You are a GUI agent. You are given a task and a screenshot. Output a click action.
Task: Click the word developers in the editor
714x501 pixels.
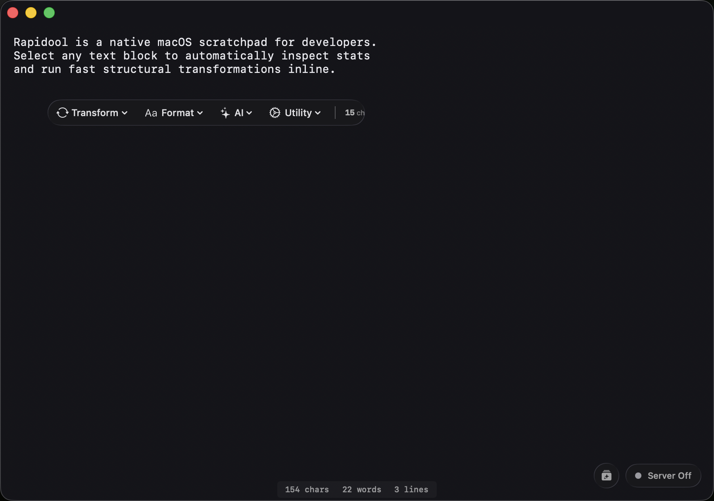pyautogui.click(x=336, y=42)
